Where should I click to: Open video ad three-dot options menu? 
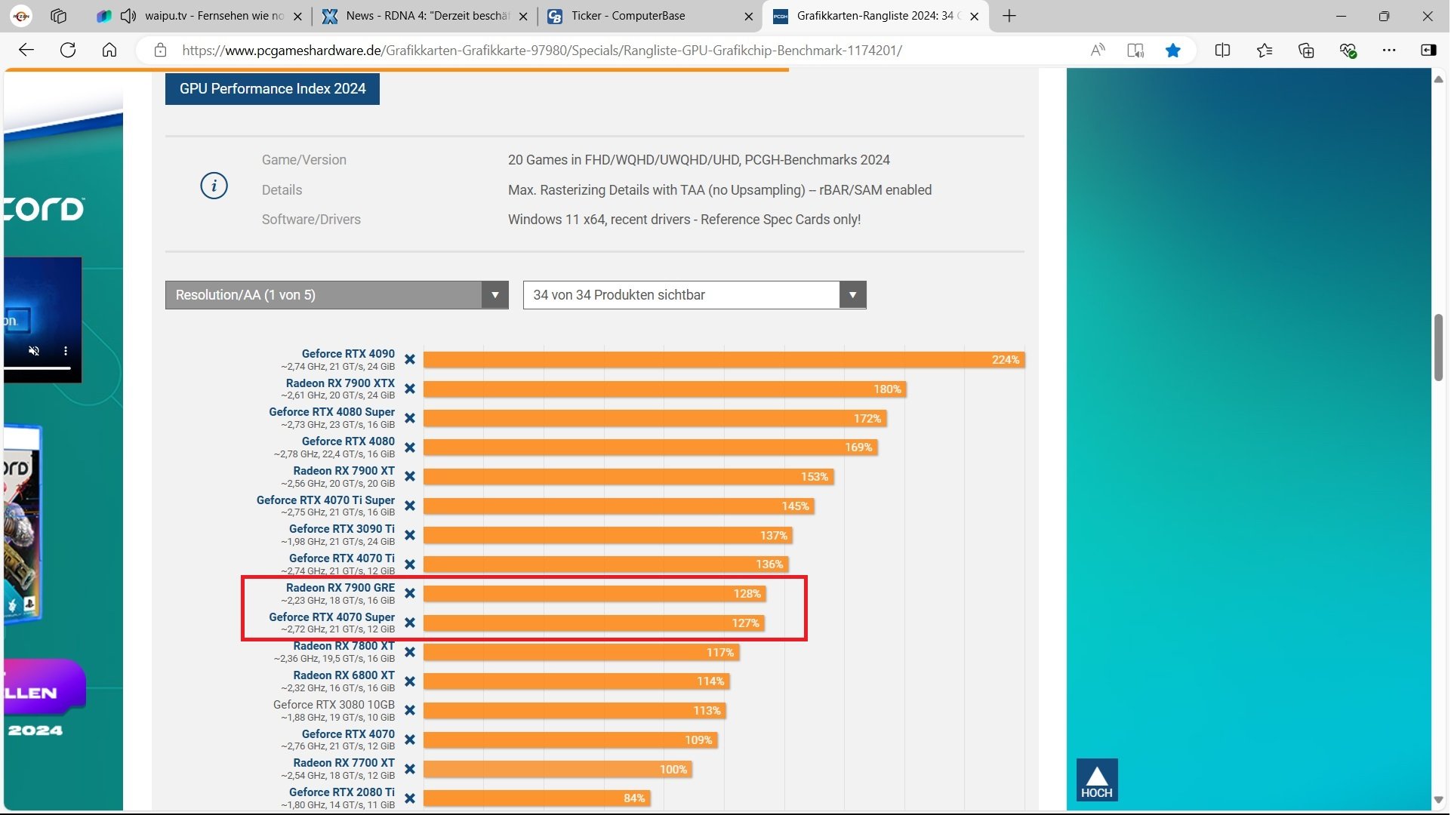coord(66,351)
